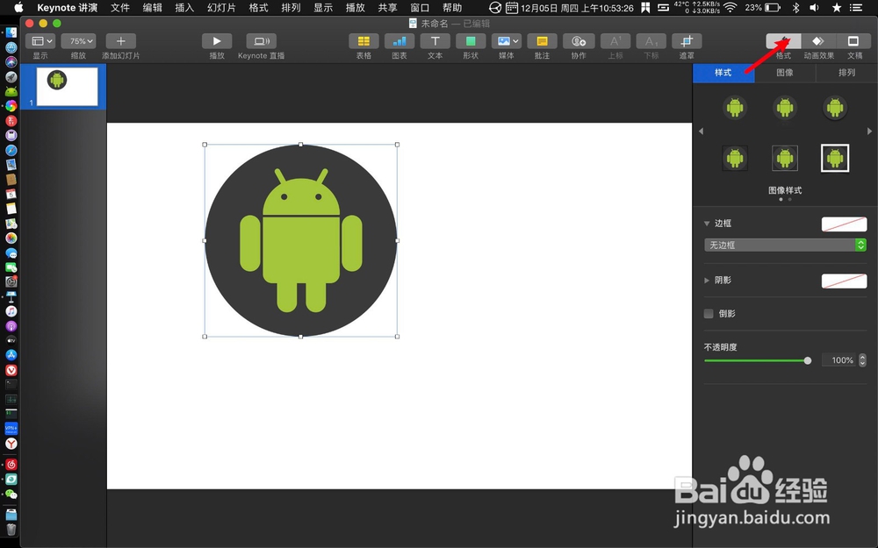The width and height of the screenshot is (878, 548).
Task: Open the Keynote 讲演 application menu
Action: click(x=68, y=8)
